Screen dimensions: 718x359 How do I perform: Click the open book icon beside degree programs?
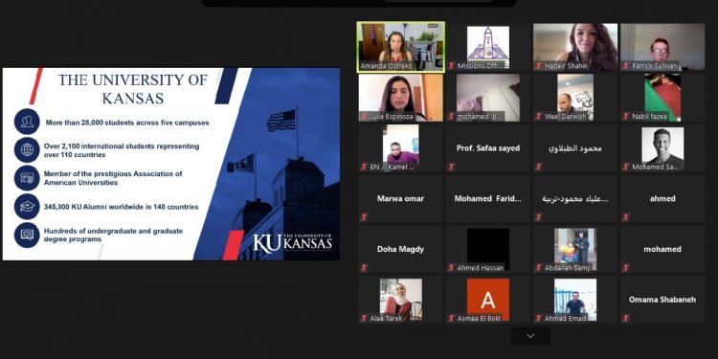[x=27, y=235]
